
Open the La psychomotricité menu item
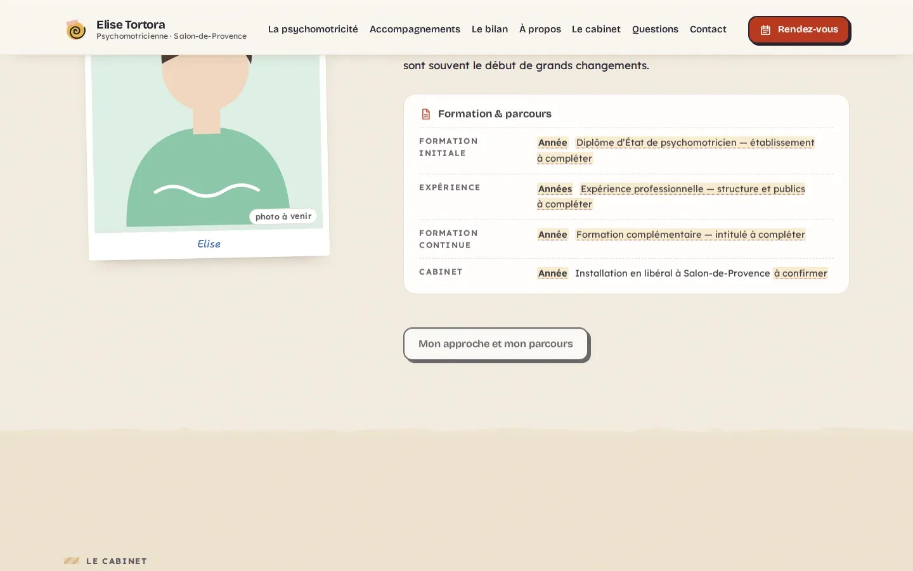(x=313, y=29)
